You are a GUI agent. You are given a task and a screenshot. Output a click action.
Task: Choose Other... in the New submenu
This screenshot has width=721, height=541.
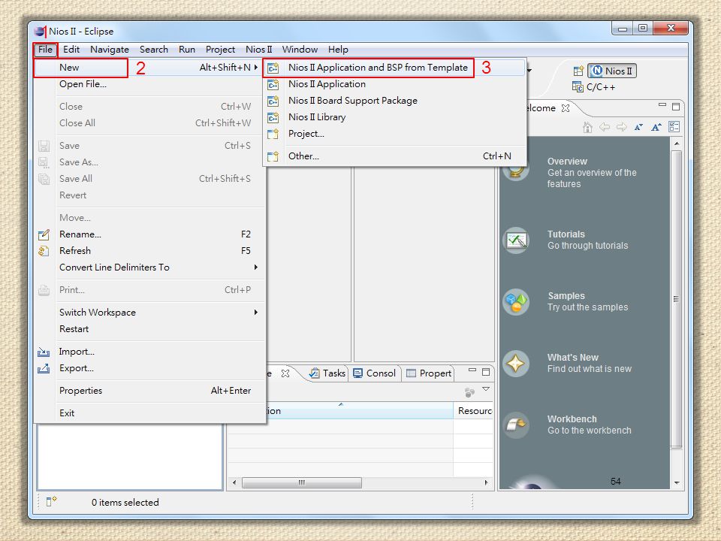tap(394, 156)
